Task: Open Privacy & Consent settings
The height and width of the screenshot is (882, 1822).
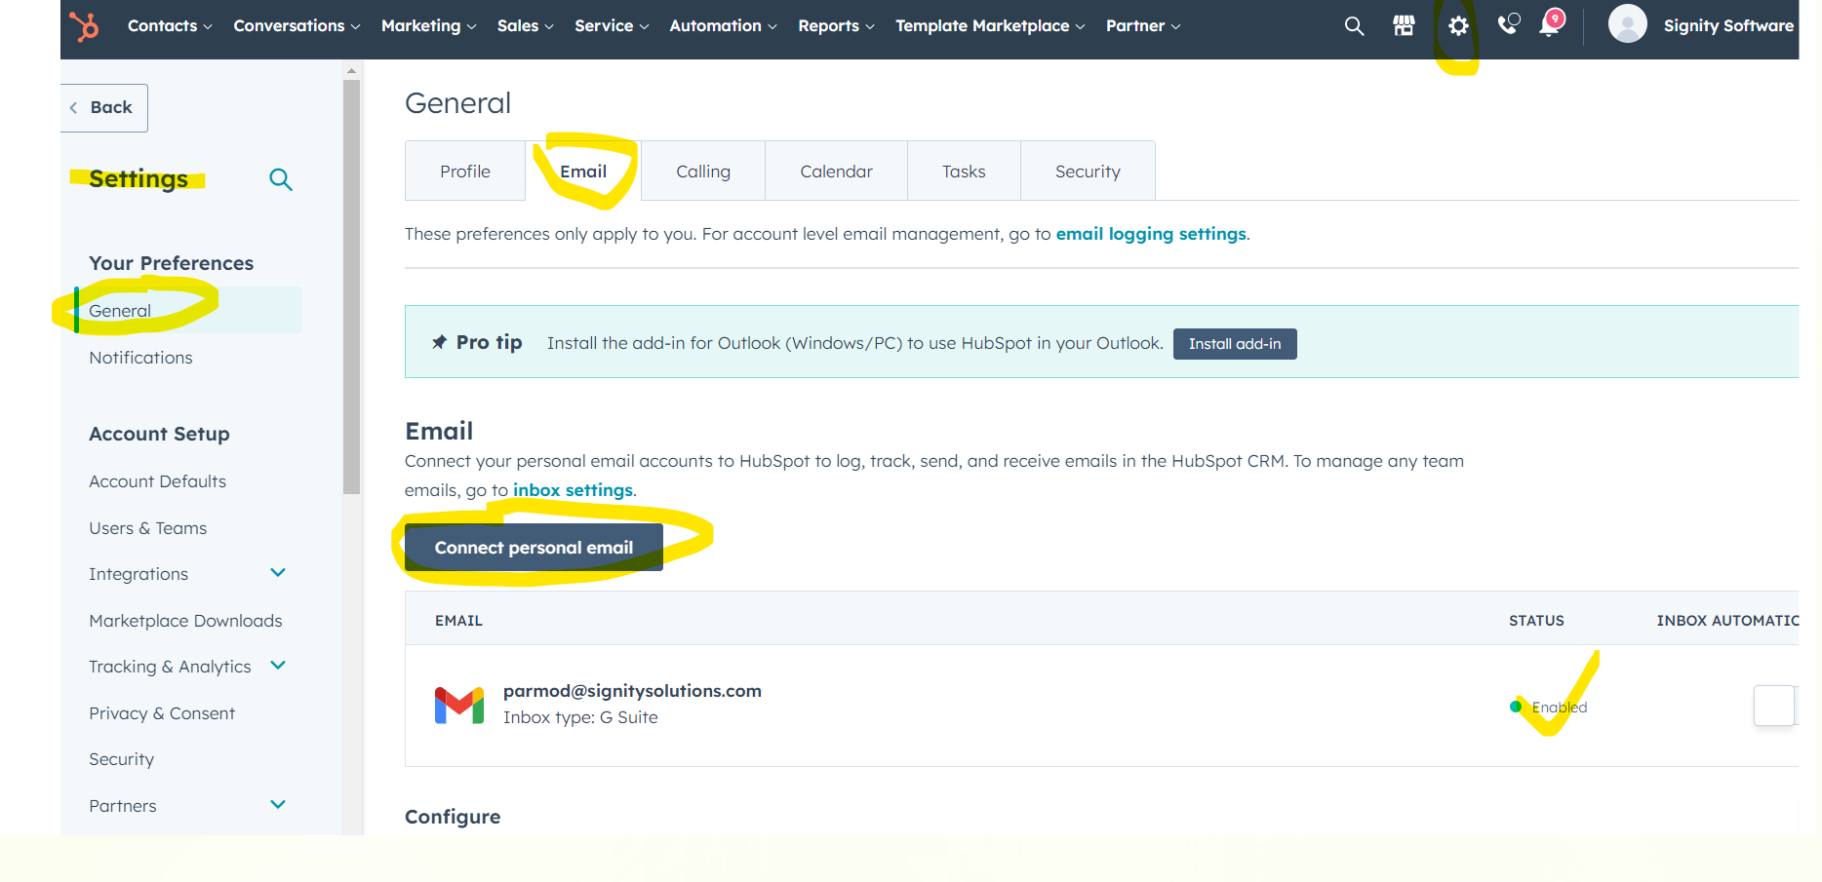Action: point(162,713)
